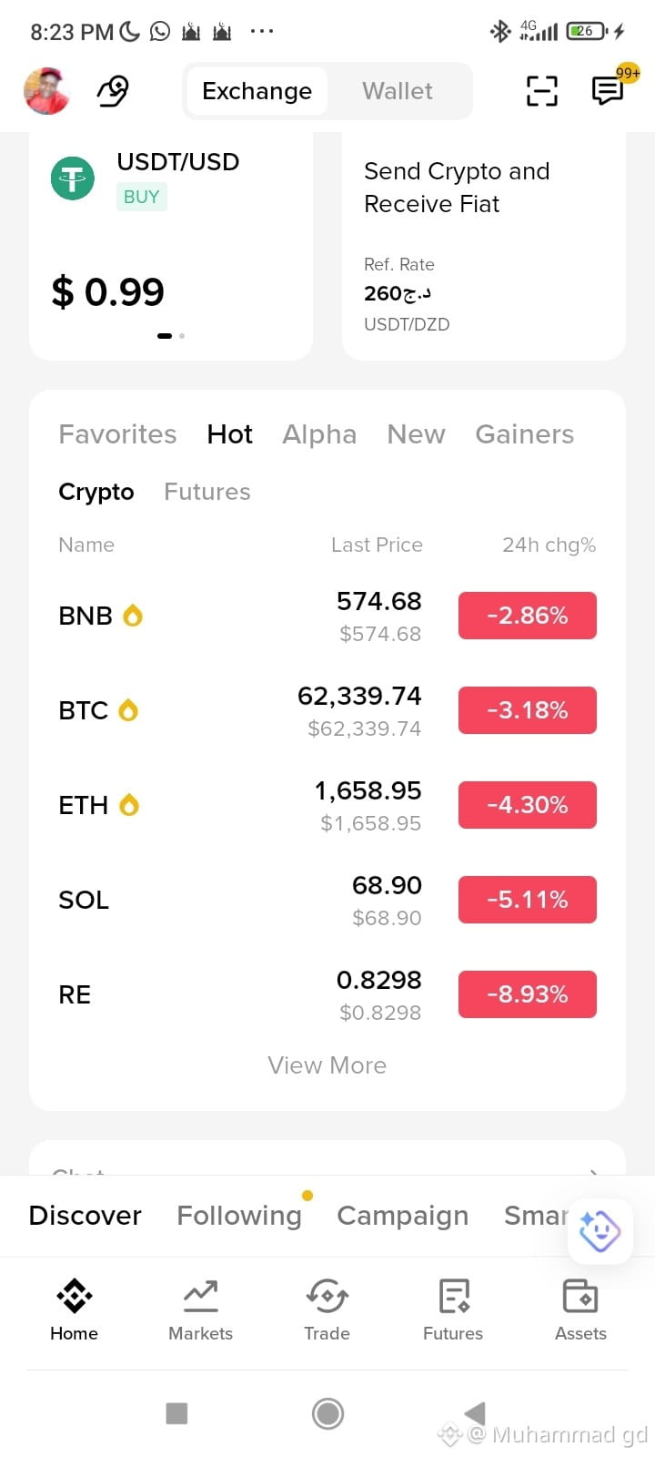Tap the USDT/USD BUY card
Viewport: 655px width, 1457px height.
pos(171,246)
